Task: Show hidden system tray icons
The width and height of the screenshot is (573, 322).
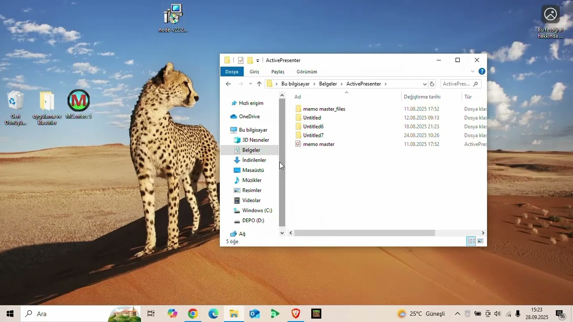Action: [x=458, y=314]
